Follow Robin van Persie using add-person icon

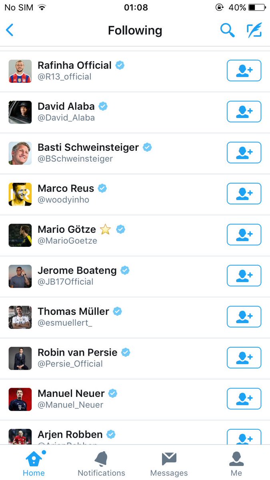[x=244, y=358]
